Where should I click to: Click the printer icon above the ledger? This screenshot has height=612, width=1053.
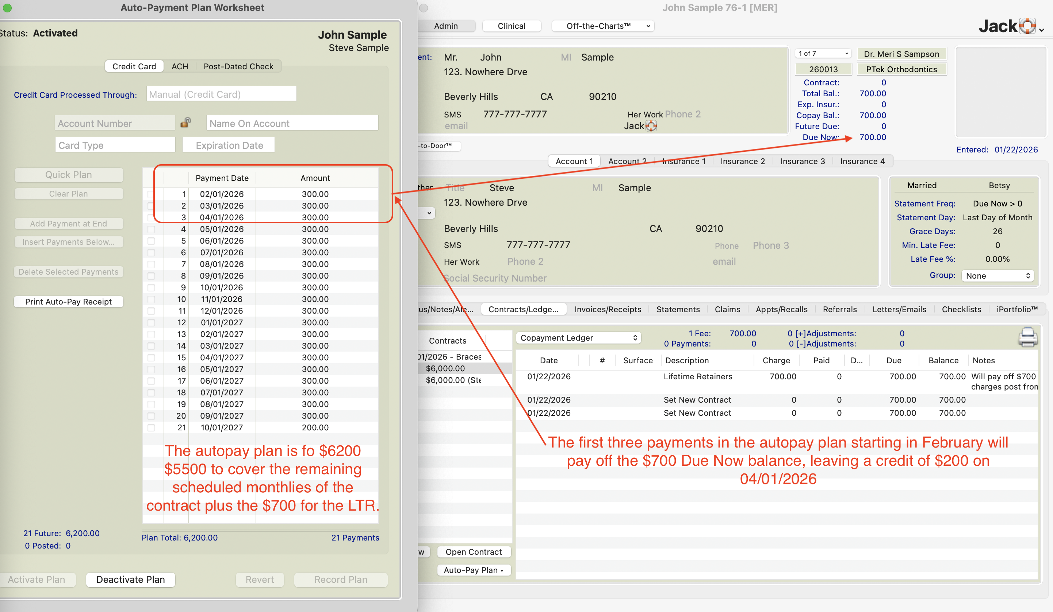1027,337
